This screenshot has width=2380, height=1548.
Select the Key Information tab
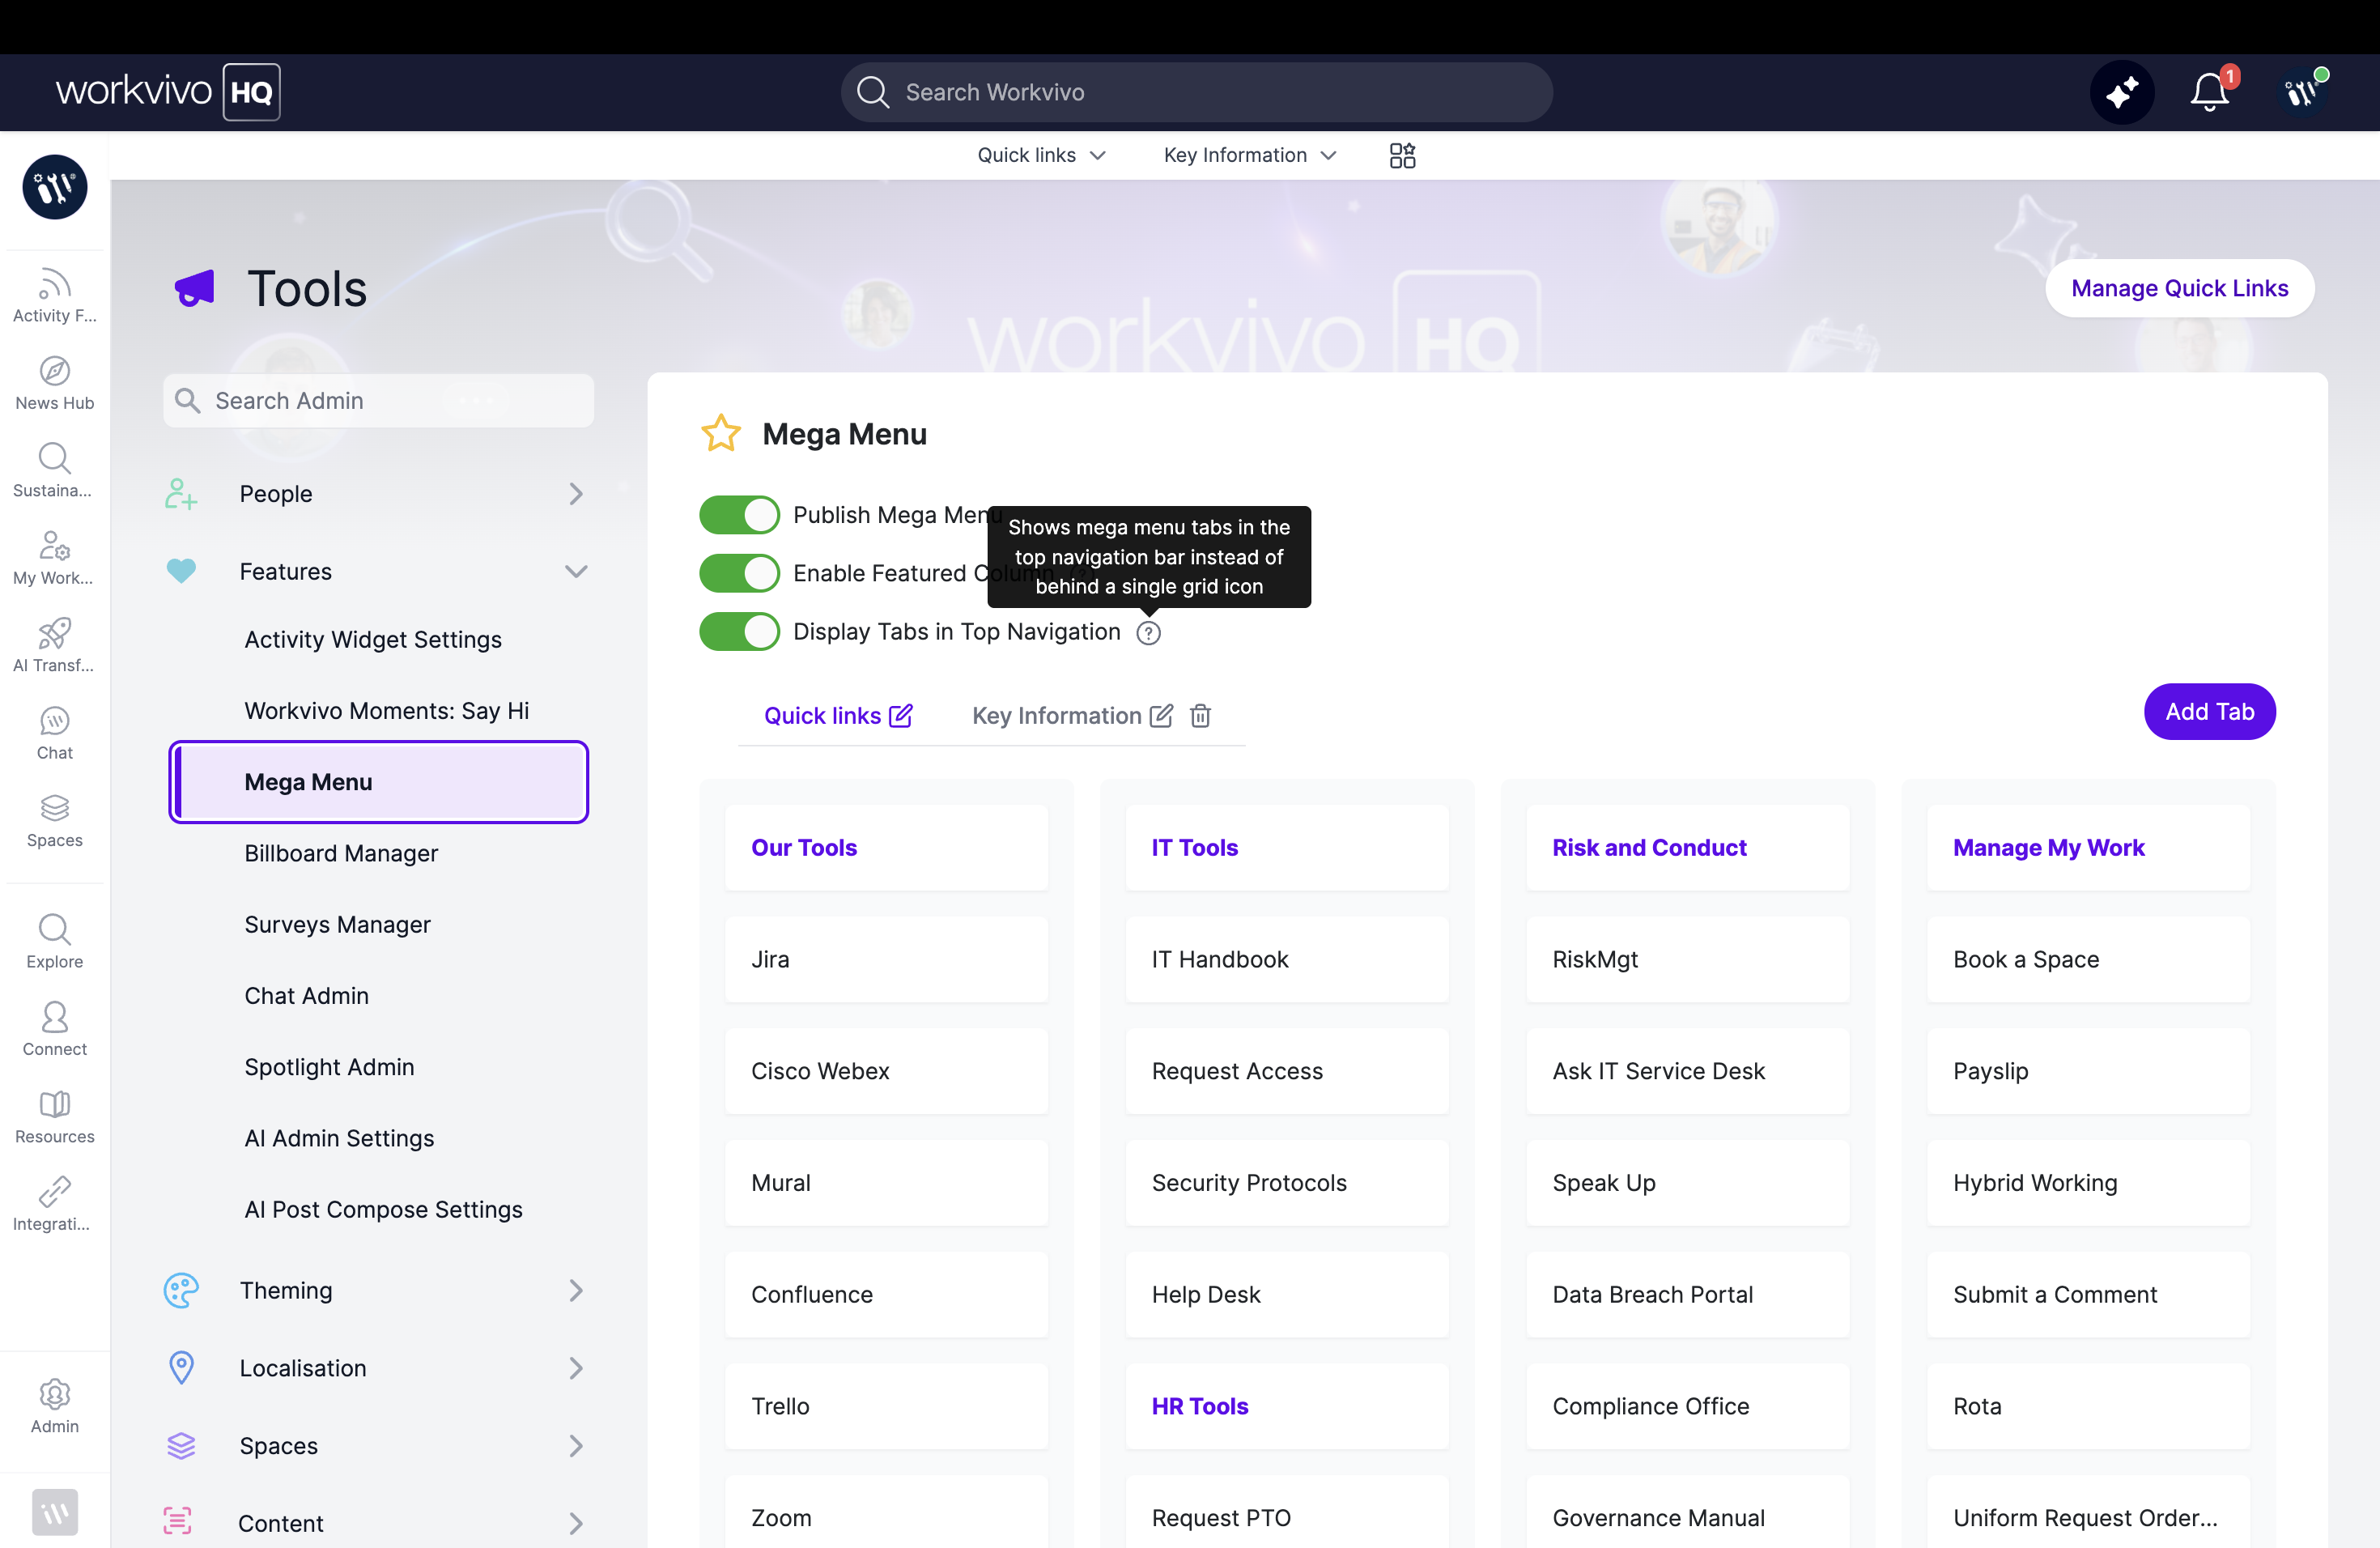(1056, 716)
